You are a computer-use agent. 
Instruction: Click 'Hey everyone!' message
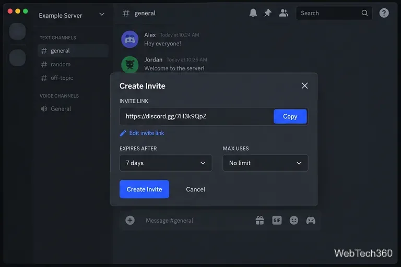tap(162, 44)
